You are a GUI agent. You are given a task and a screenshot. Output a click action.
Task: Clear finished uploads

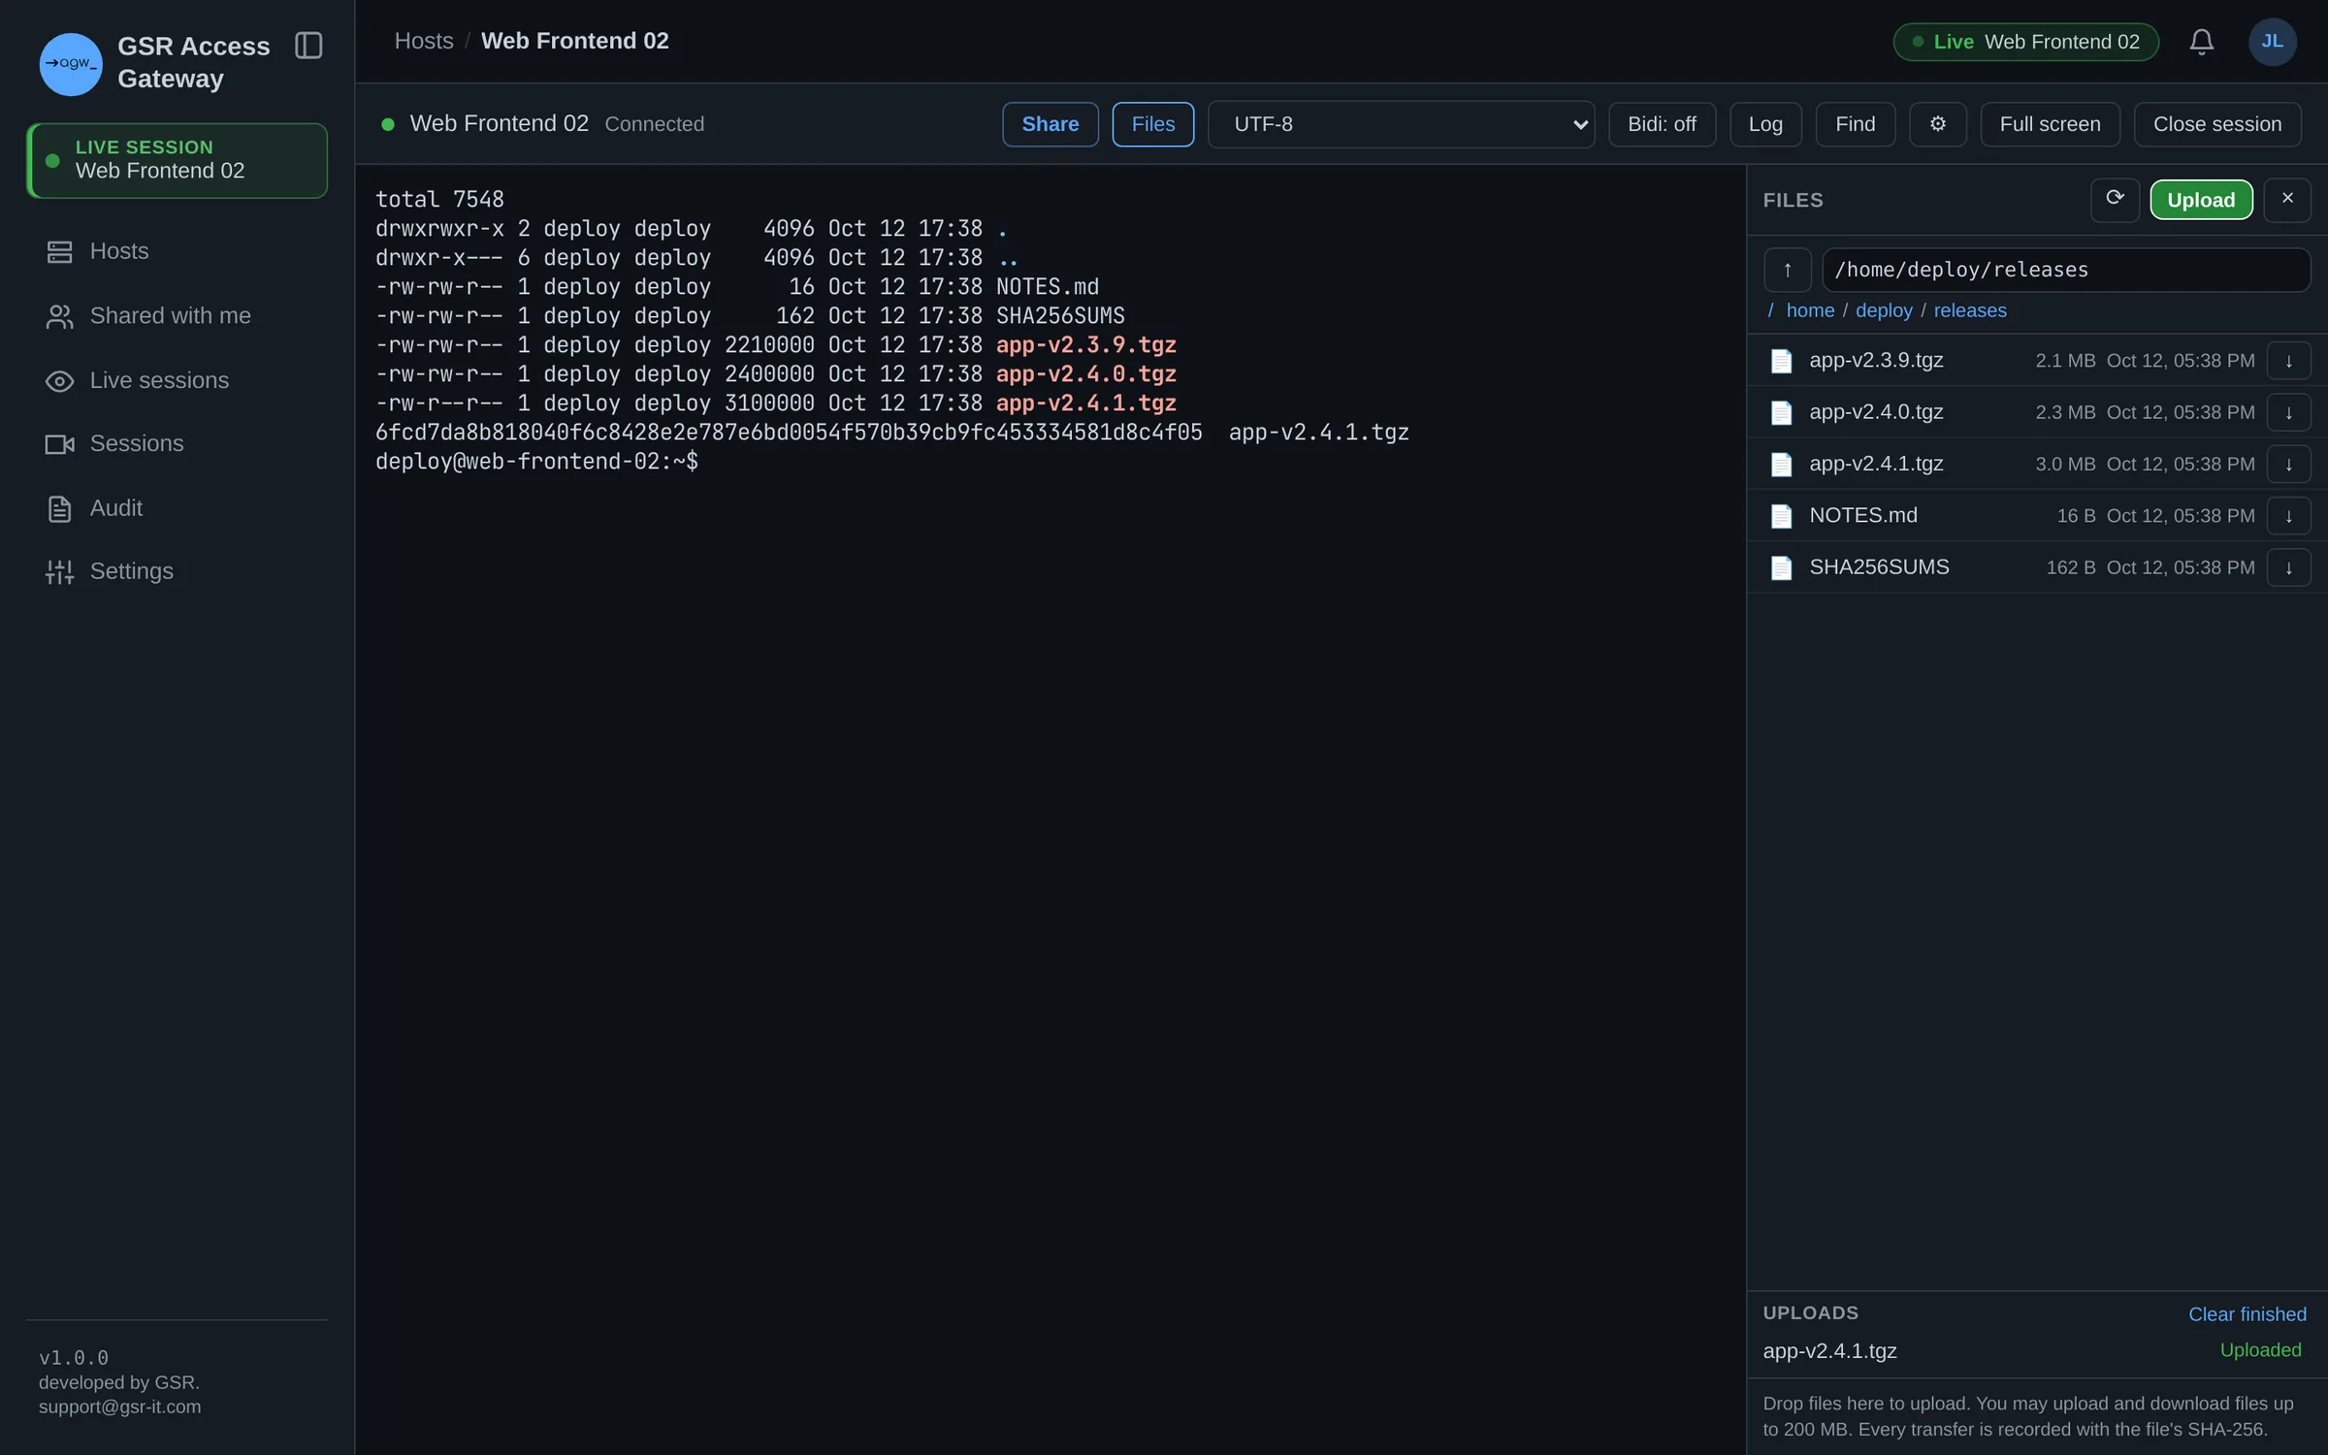pyautogui.click(x=2247, y=1314)
